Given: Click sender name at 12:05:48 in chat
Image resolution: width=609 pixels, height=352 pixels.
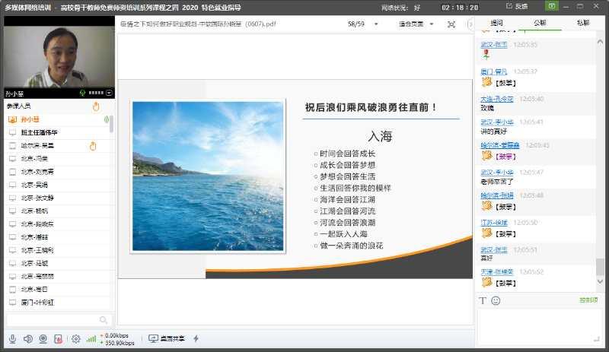Looking at the screenshot, I should [497, 195].
